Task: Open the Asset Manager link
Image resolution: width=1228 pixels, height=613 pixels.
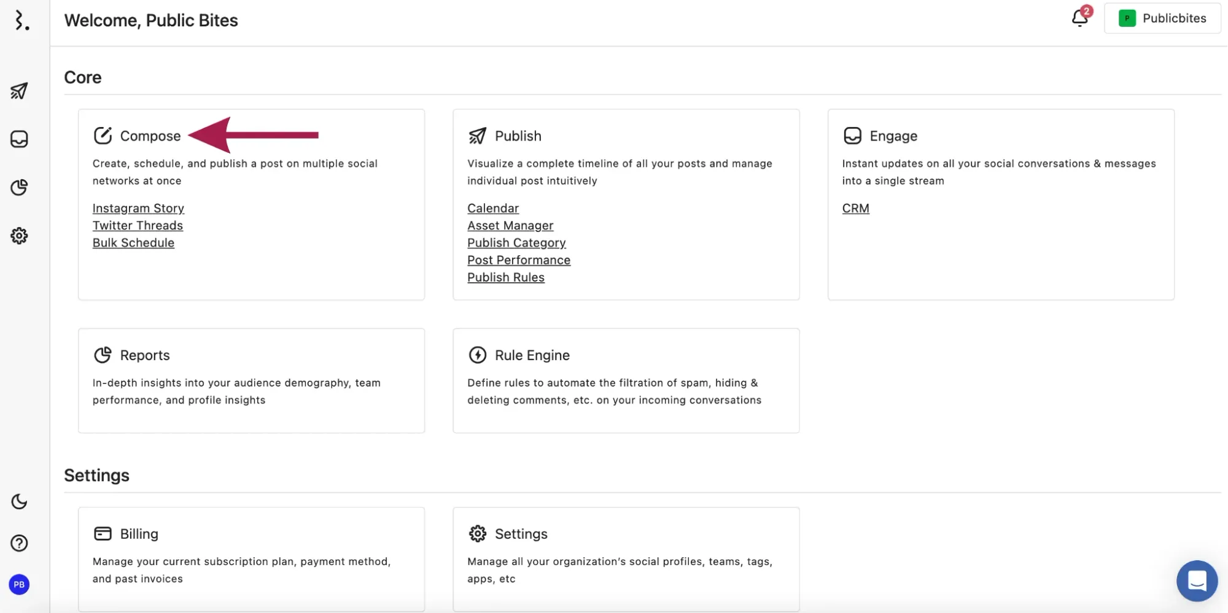Action: pos(510,226)
